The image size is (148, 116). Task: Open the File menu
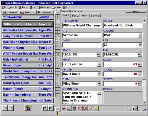(x=4, y=7)
